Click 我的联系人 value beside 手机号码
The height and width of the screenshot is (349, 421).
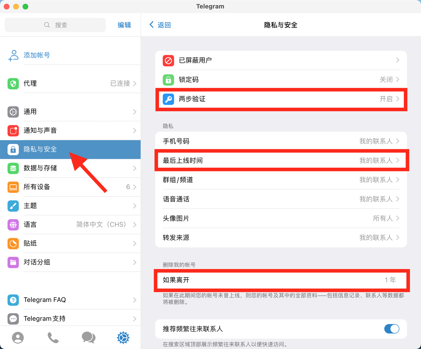(376, 141)
